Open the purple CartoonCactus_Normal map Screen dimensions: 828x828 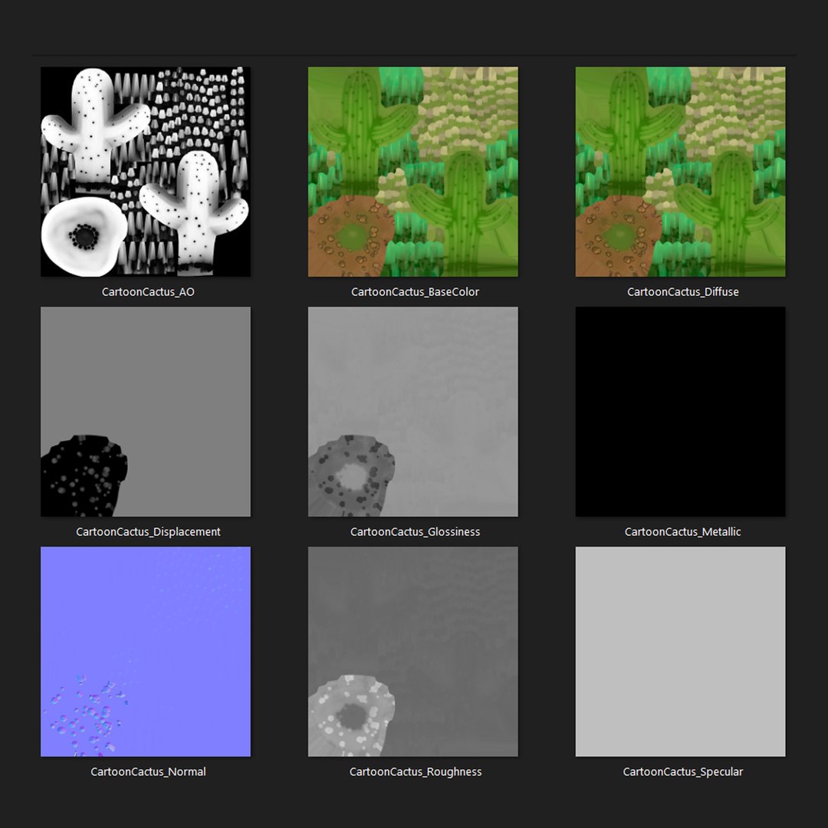[x=146, y=652]
